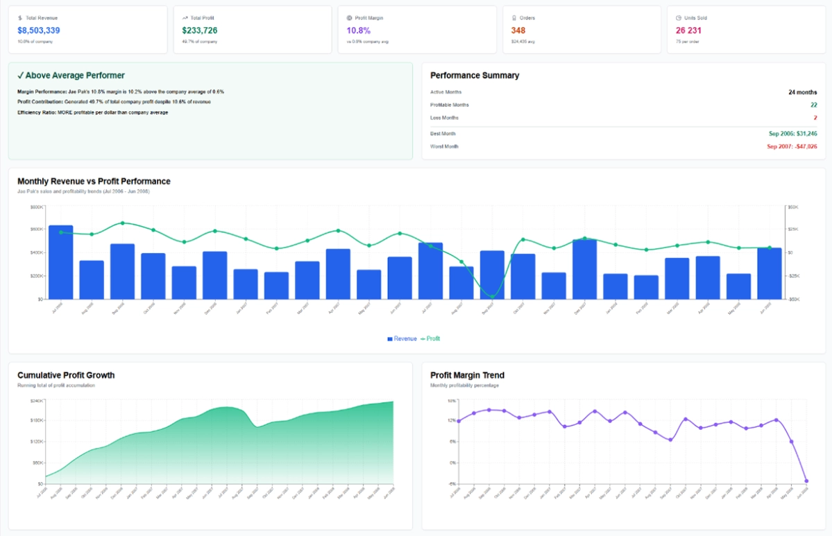Click the lowest profit point at Sep 2007

[492, 297]
